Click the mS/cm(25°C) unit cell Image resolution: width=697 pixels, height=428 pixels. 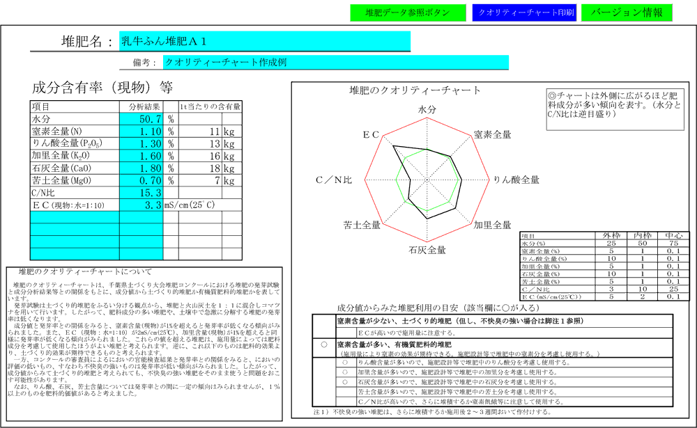point(190,205)
